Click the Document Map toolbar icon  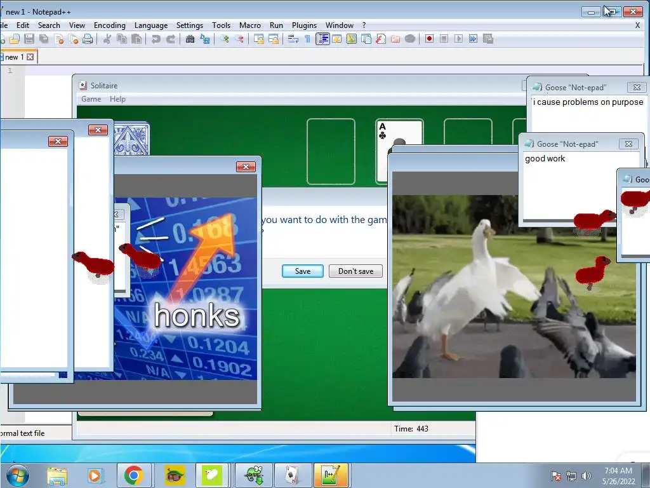352,39
